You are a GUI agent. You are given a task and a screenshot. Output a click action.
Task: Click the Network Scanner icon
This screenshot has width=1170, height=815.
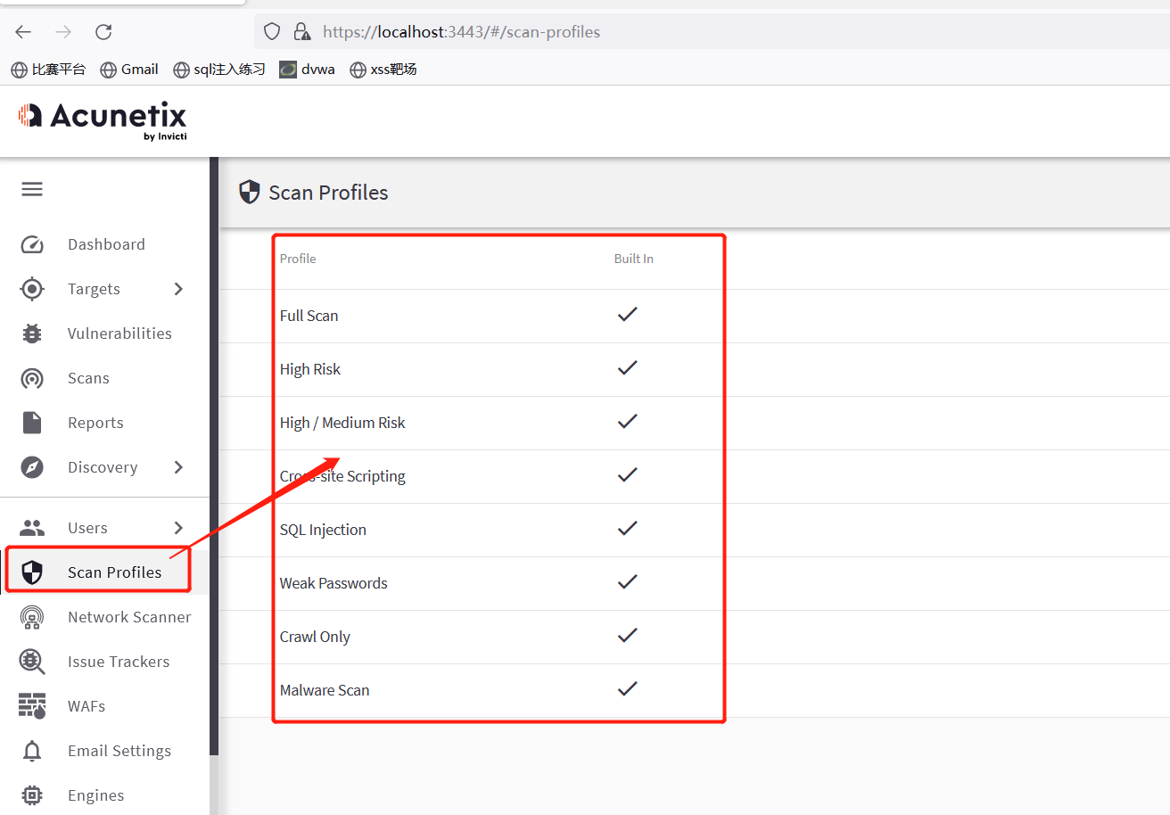coord(32,617)
